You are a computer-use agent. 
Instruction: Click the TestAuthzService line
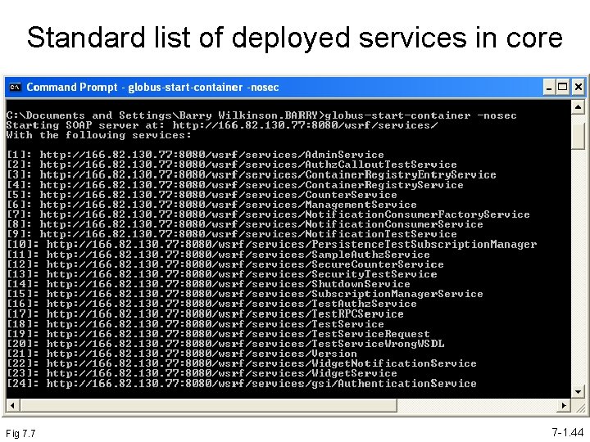pyautogui.click(x=212, y=304)
